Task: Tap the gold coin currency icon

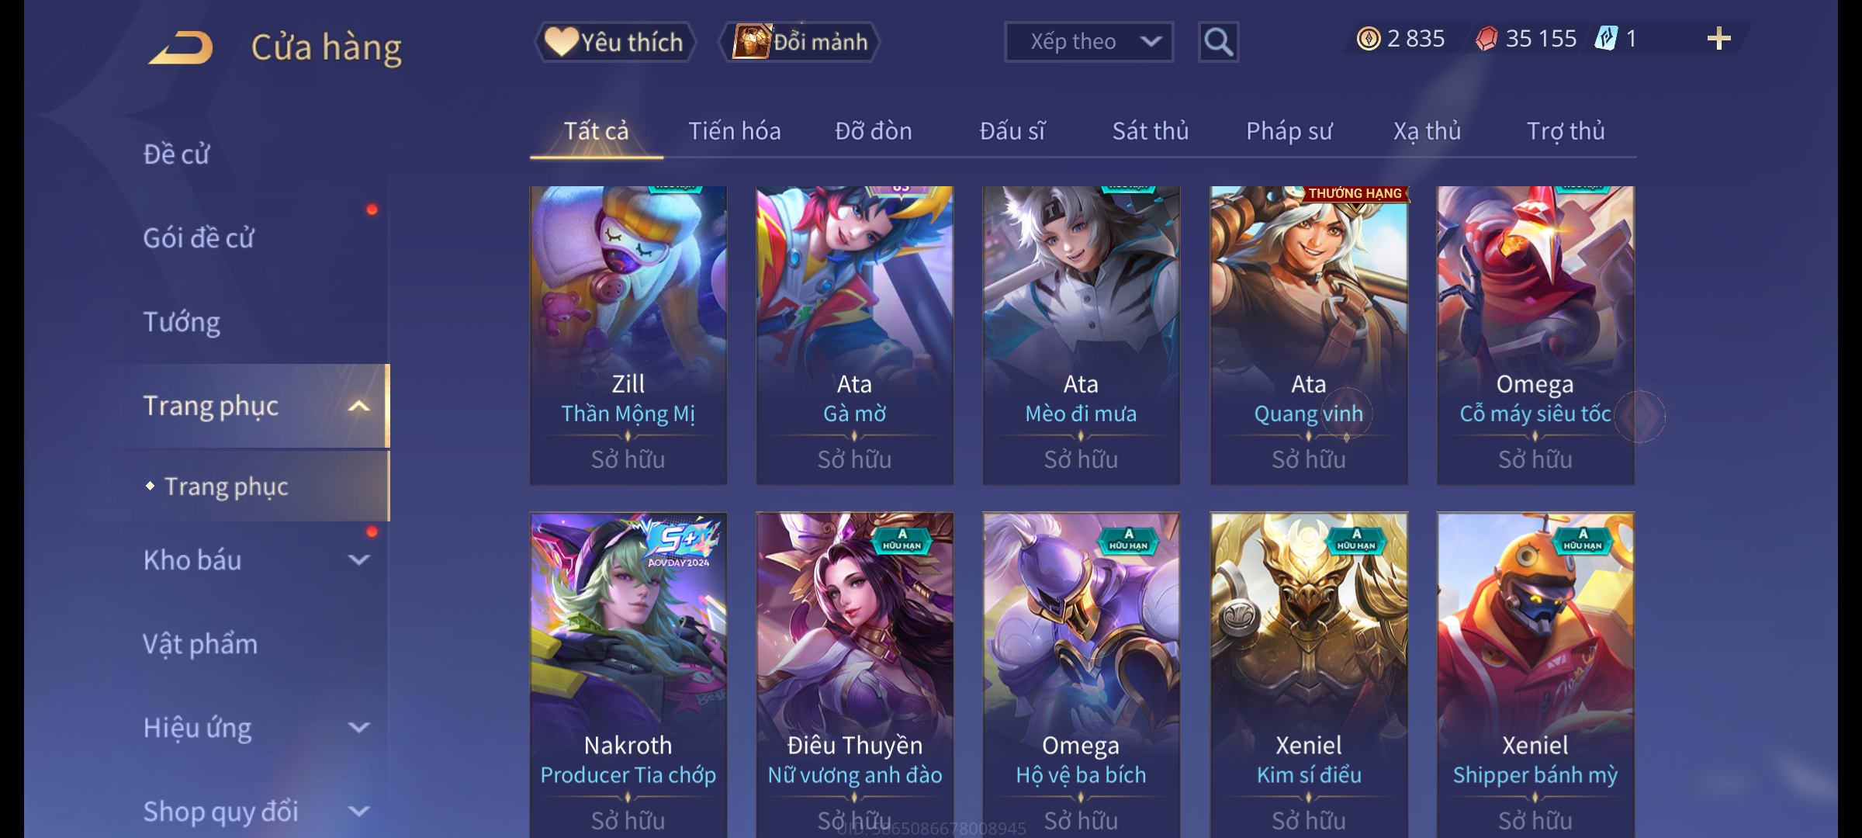Action: (1369, 39)
